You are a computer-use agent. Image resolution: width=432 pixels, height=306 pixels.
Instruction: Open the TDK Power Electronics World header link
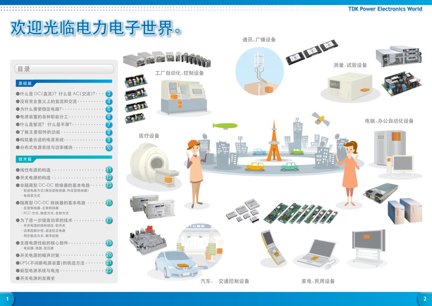tap(385, 8)
